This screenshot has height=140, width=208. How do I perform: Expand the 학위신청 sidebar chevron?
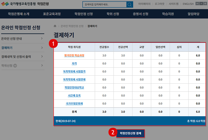pos(42,65)
